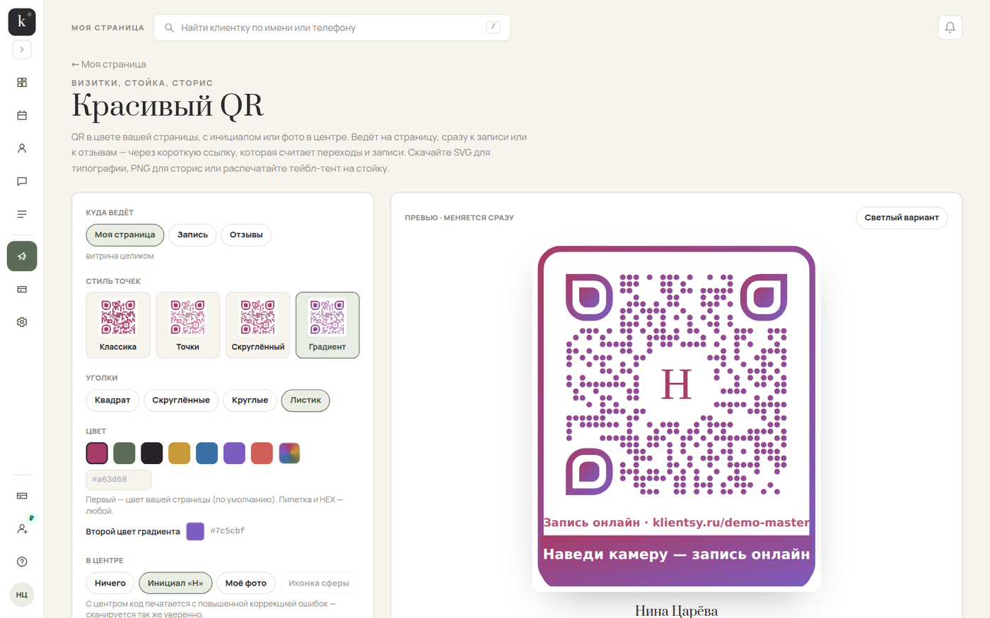Set corners to "Квадрат"
Screen dimensions: 990x618
(112, 400)
